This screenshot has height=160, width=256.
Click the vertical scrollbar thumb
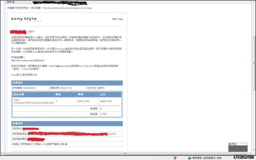(254, 63)
